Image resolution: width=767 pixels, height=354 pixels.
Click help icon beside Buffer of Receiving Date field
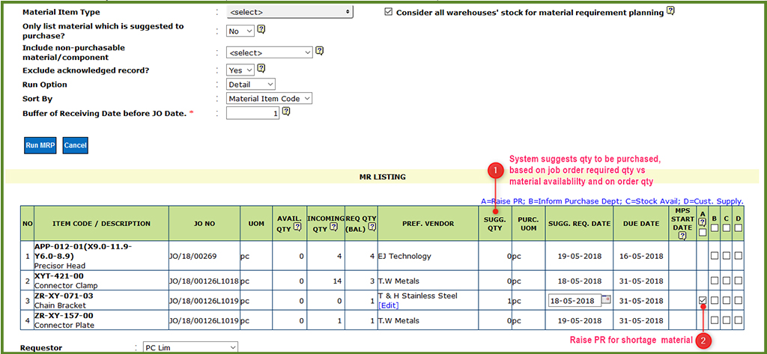pyautogui.click(x=287, y=112)
